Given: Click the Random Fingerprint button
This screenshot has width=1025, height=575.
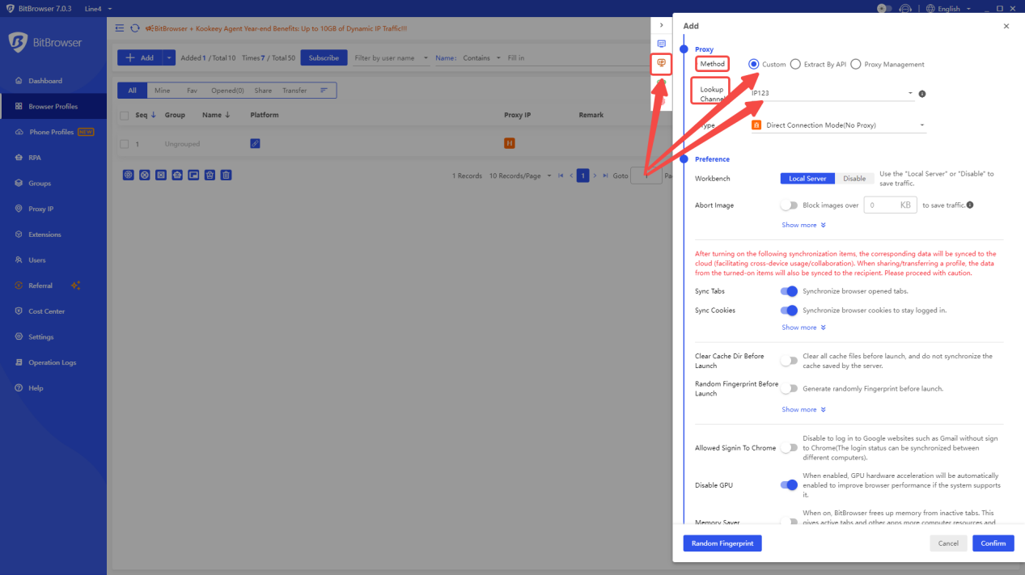Looking at the screenshot, I should click(722, 543).
